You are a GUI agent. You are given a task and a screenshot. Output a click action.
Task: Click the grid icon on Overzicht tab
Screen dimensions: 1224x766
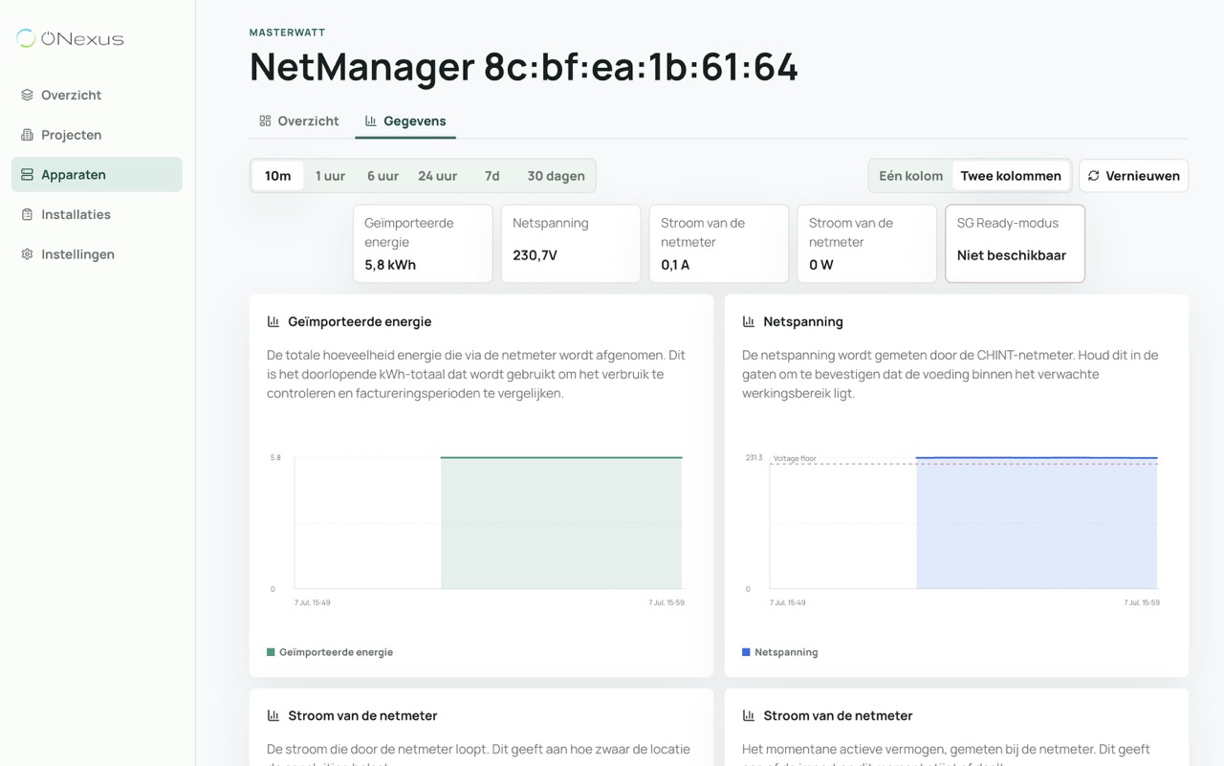265,120
